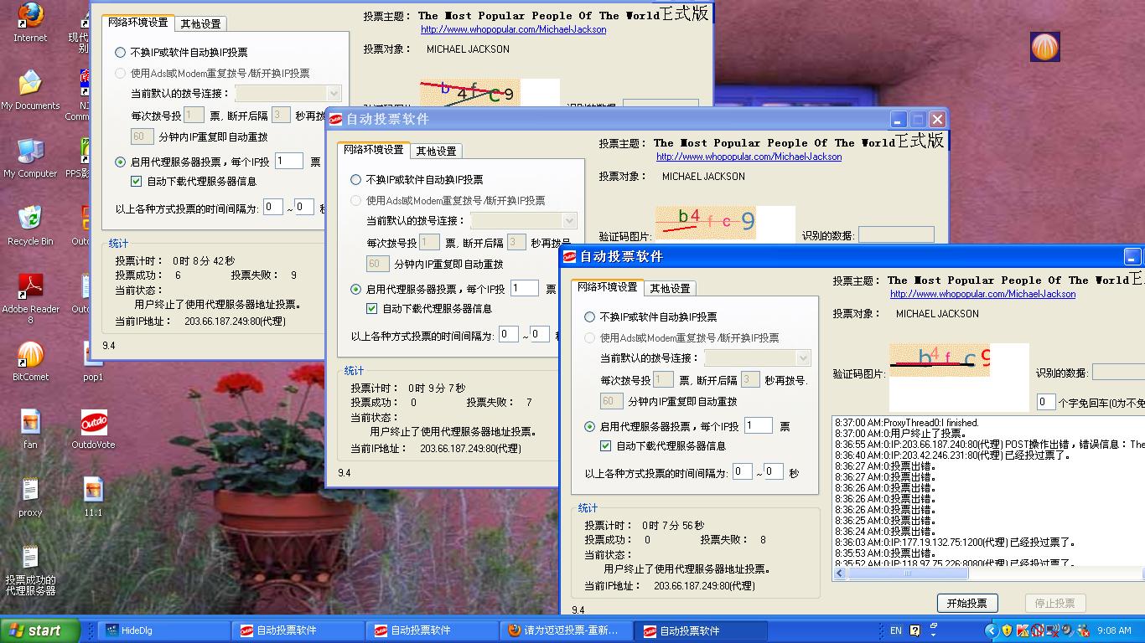Open the proxy text file icon

tap(30, 491)
